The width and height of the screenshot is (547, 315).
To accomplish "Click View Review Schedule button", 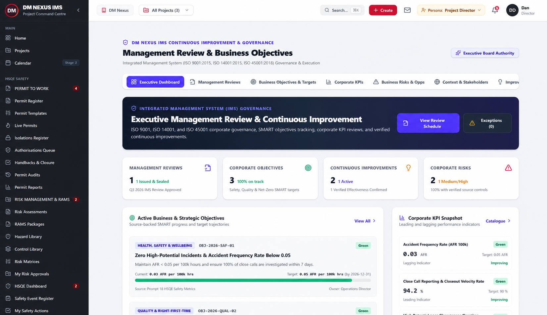I will point(428,123).
